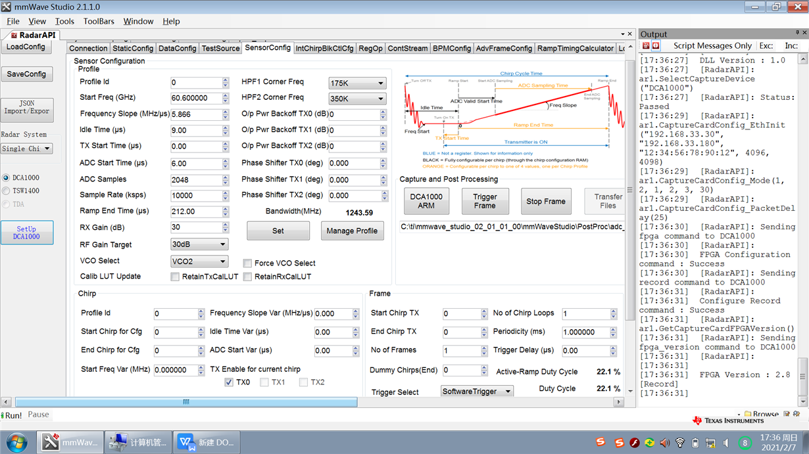Switch to the DataConfig tab
Image resolution: width=809 pixels, height=454 pixels.
178,48
